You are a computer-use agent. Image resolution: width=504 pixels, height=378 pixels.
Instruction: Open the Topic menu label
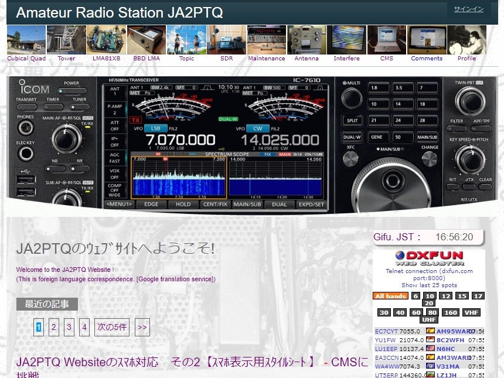point(186,59)
